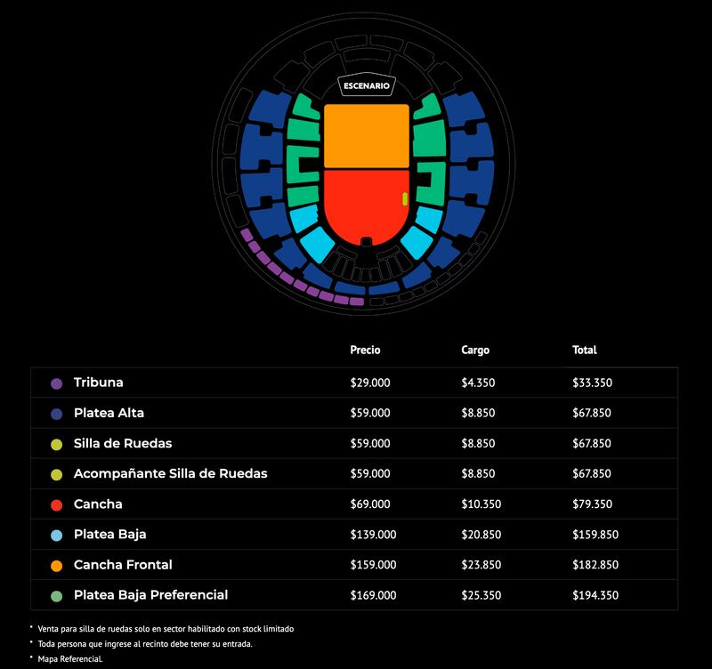Screen dimensions: 712x669
Task: Click the purple Tribuna color dot
Action: click(x=57, y=383)
